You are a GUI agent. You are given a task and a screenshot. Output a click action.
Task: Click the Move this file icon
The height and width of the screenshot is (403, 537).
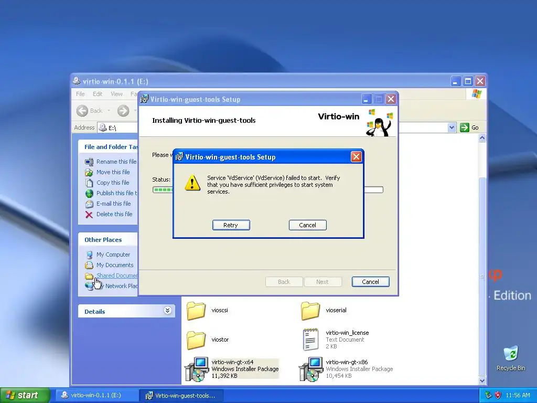tap(89, 172)
